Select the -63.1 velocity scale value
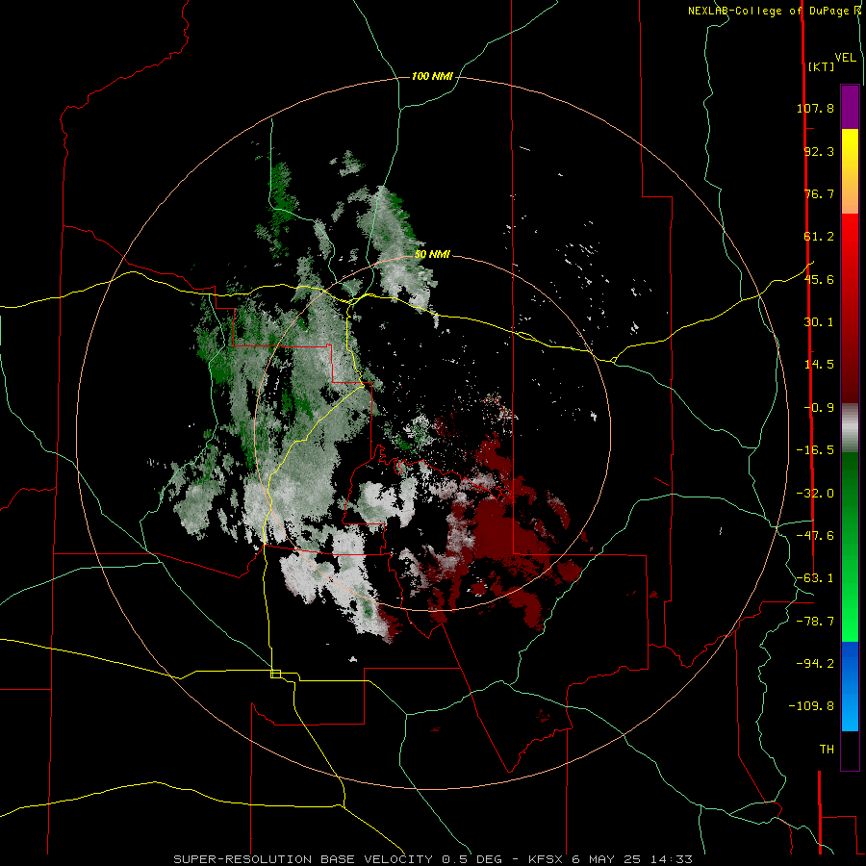This screenshot has height=866, width=866. (815, 578)
